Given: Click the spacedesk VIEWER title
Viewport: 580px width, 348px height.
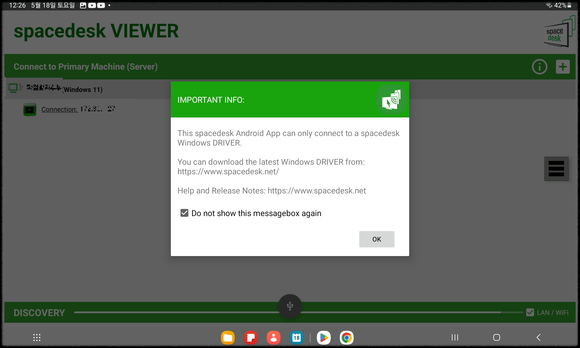Looking at the screenshot, I should [96, 31].
